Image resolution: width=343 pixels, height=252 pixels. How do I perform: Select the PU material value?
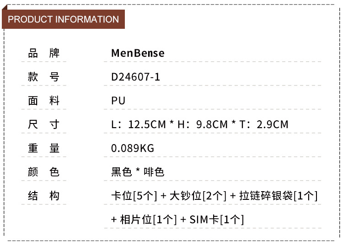[x=118, y=101]
